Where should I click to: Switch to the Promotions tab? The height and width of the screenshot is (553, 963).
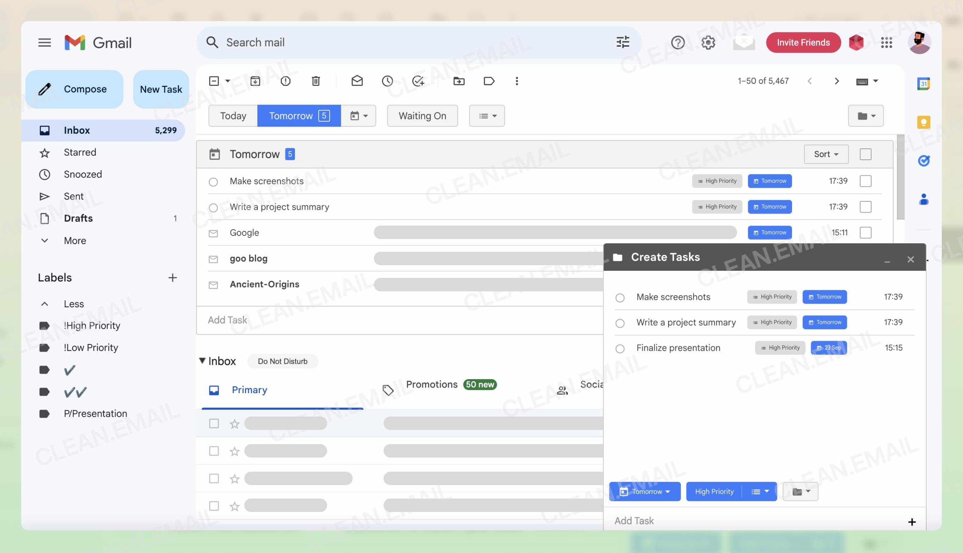432,384
